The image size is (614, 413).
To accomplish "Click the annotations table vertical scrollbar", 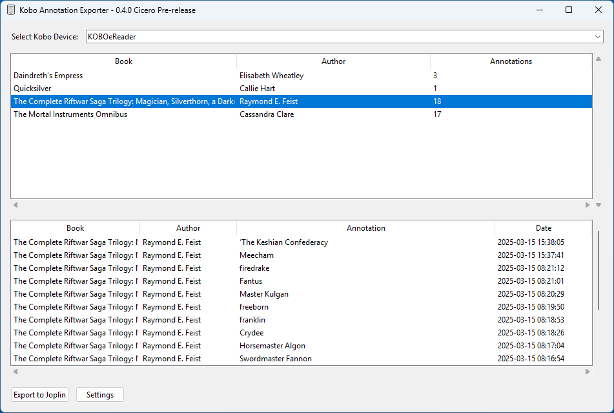I will pos(599,271).
